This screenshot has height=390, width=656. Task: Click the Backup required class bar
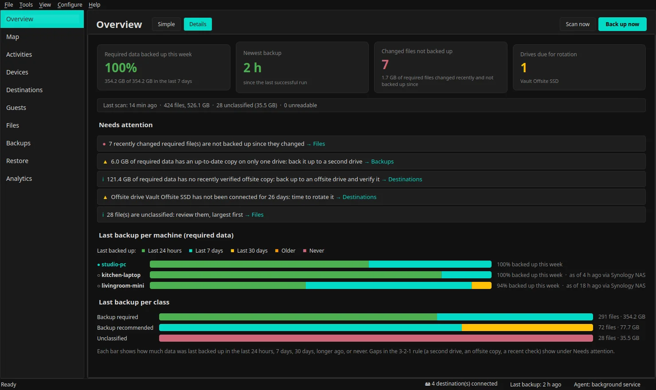(x=376, y=317)
